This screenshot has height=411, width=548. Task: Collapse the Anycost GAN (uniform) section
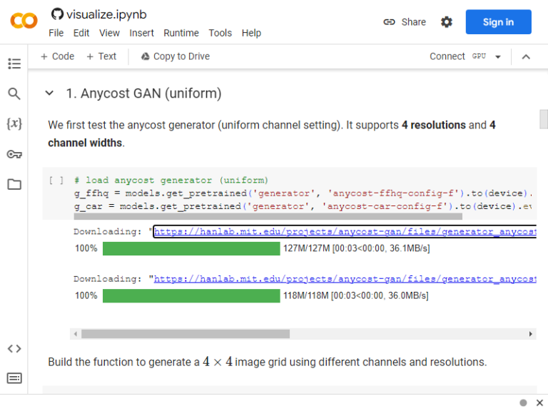(x=49, y=93)
